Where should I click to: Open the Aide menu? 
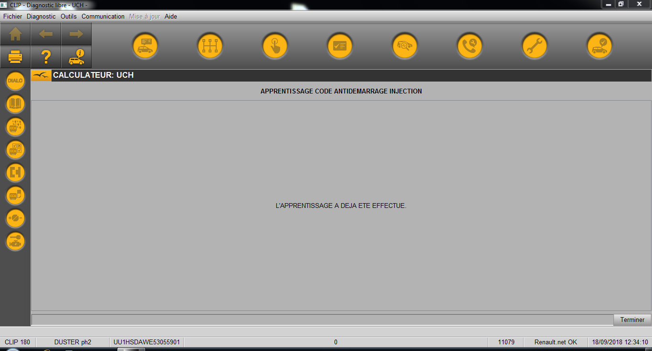click(171, 16)
